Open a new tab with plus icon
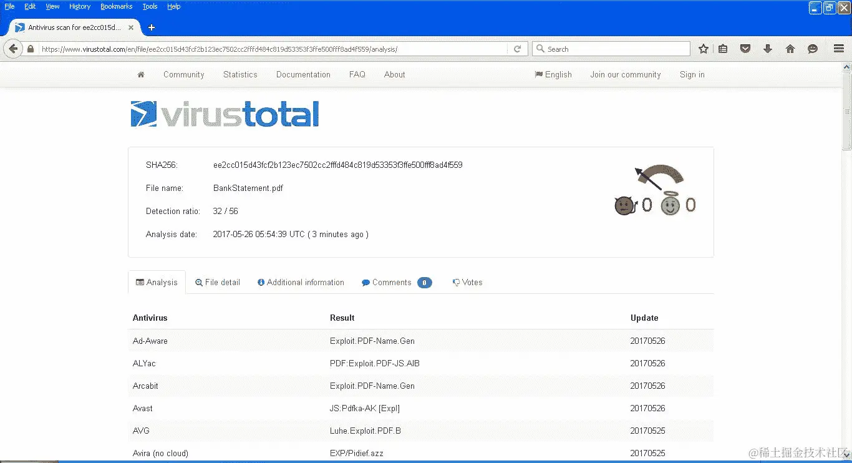Viewport: 852px width, 463px height. [x=152, y=27]
